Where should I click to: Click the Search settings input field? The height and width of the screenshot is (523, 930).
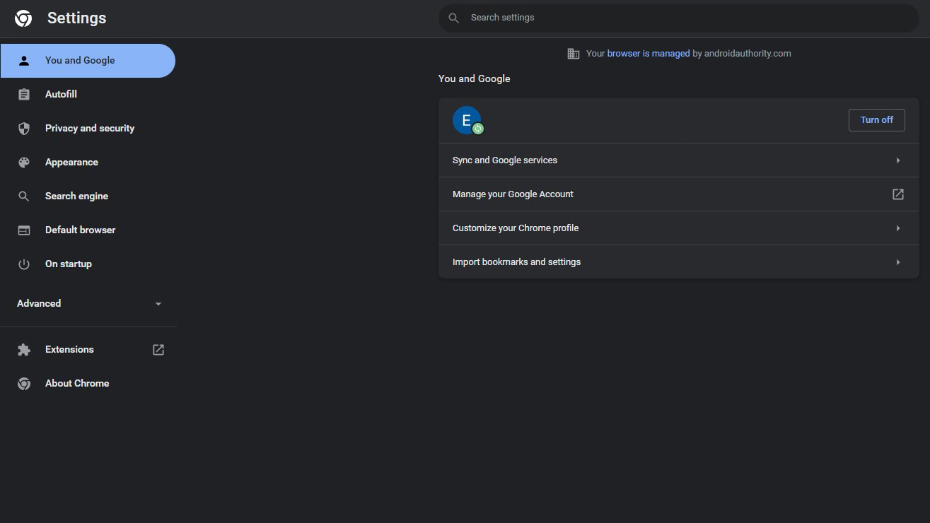679,18
